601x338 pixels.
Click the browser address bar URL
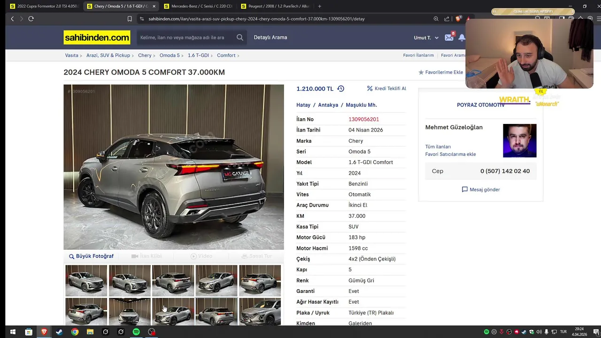tap(256, 19)
